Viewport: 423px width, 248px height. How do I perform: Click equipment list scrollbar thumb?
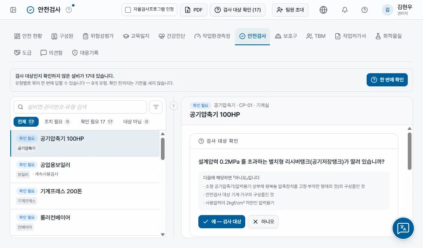coord(163,149)
